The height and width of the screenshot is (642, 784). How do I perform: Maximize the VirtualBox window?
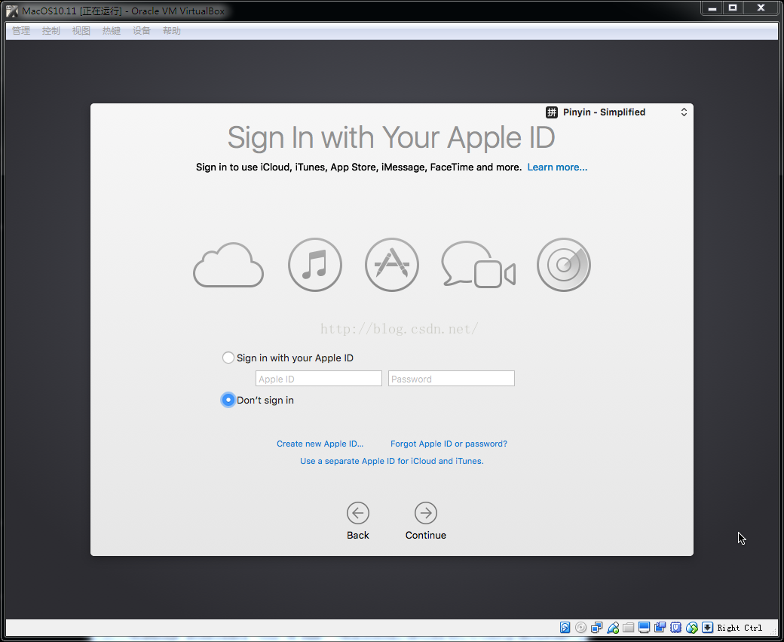click(x=733, y=8)
